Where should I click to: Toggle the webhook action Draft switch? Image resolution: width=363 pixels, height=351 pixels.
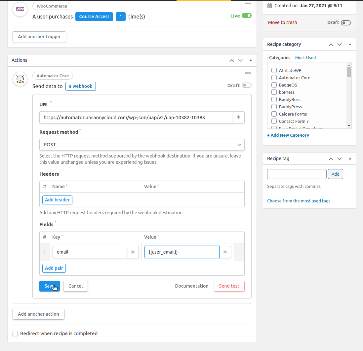[x=247, y=85]
